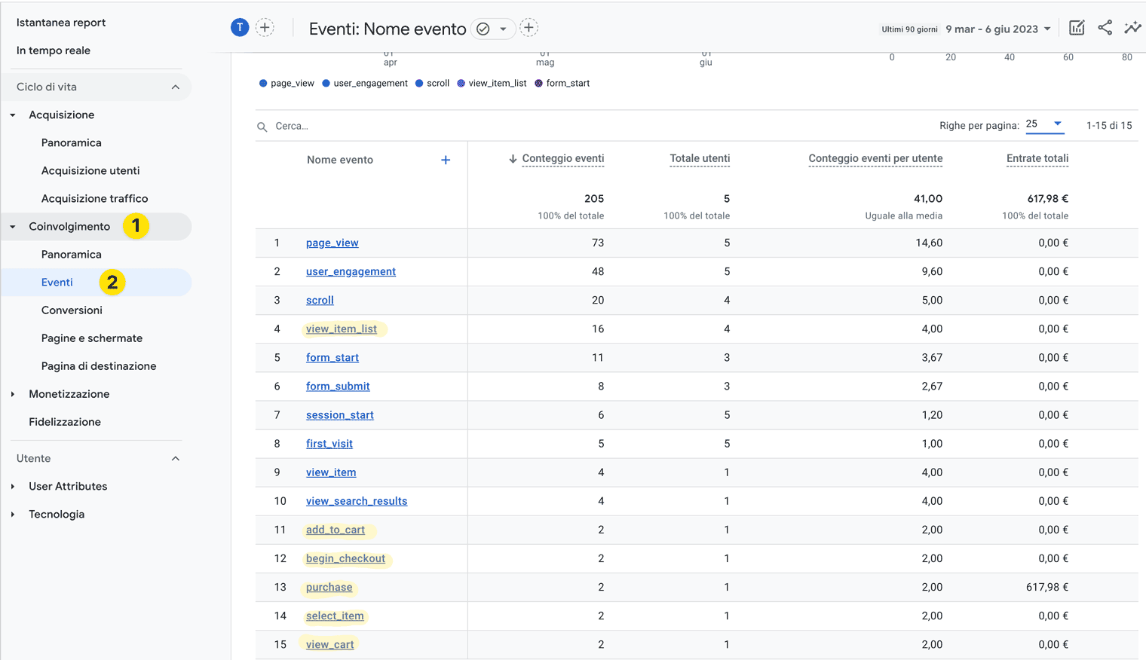Image resolution: width=1146 pixels, height=660 pixels.
Task: Open the purchase event link
Action: click(329, 587)
